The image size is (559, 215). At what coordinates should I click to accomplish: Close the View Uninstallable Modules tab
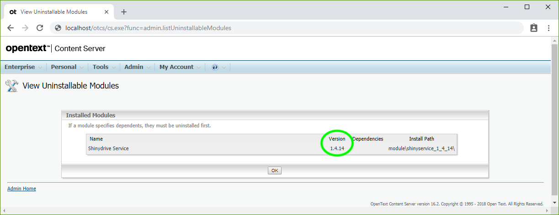[x=107, y=12]
